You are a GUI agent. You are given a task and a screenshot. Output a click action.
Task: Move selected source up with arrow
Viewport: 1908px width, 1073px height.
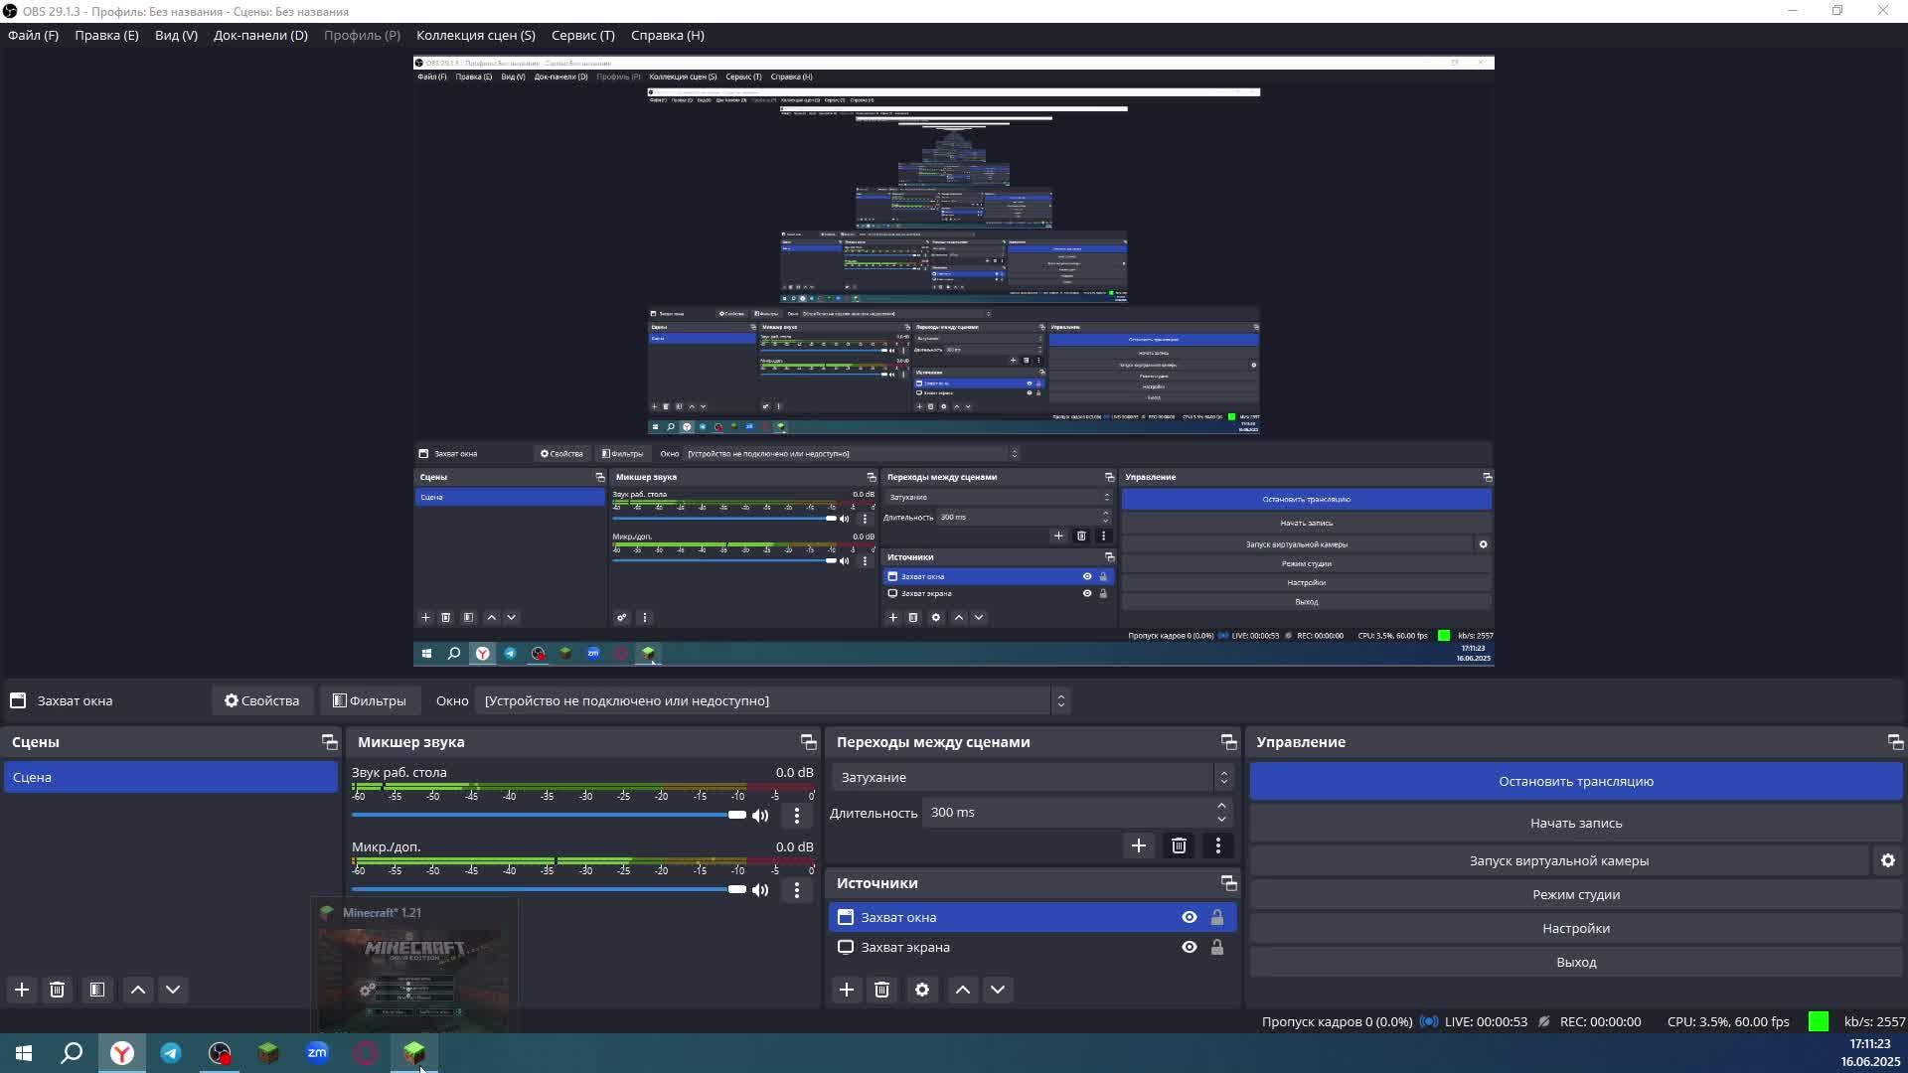pos(962,990)
